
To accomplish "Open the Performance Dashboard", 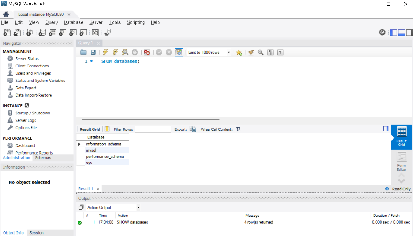I will click(x=25, y=145).
